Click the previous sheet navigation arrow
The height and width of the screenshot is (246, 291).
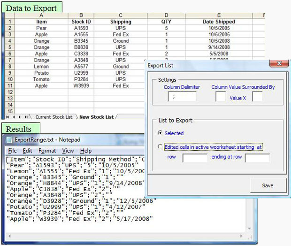click(x=13, y=116)
